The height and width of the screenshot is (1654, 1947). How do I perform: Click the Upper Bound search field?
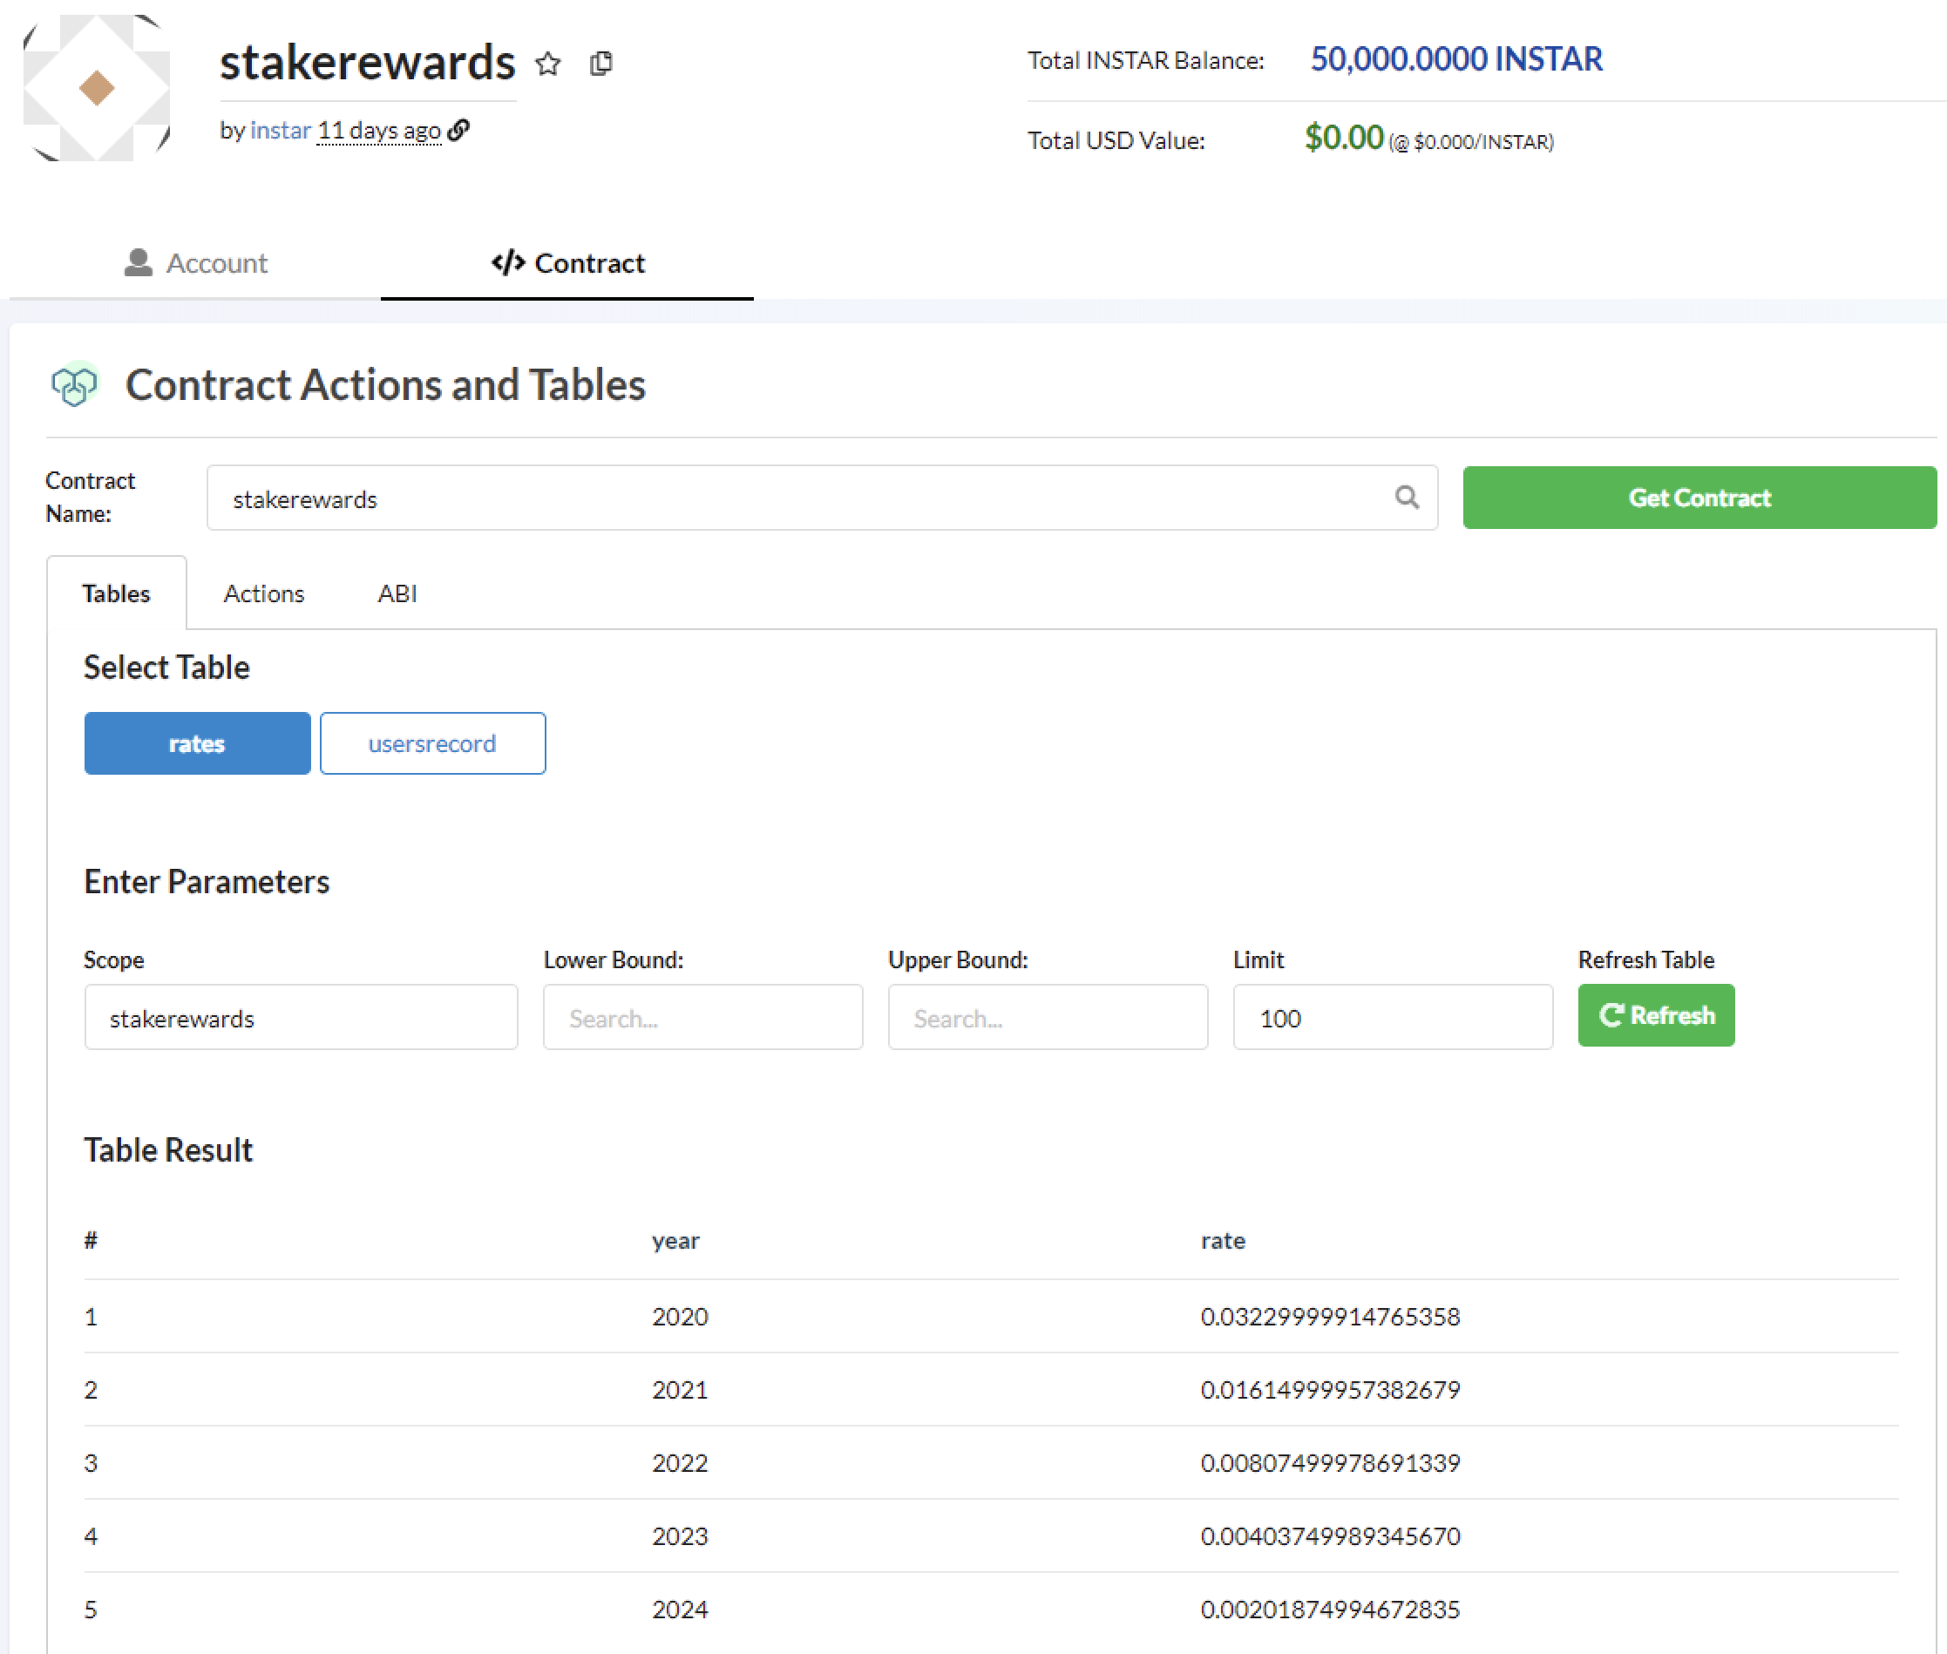[1048, 1017]
